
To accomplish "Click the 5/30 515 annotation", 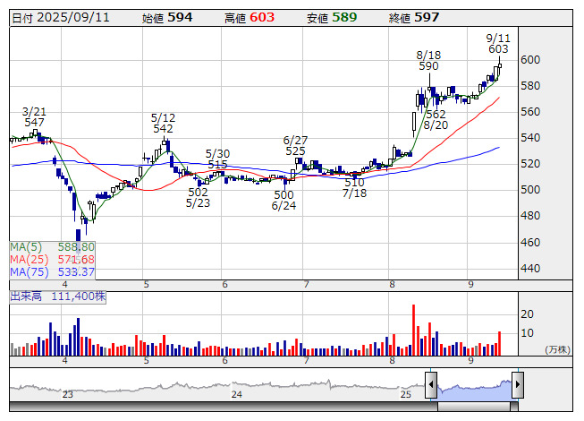I will pyautogui.click(x=218, y=159).
